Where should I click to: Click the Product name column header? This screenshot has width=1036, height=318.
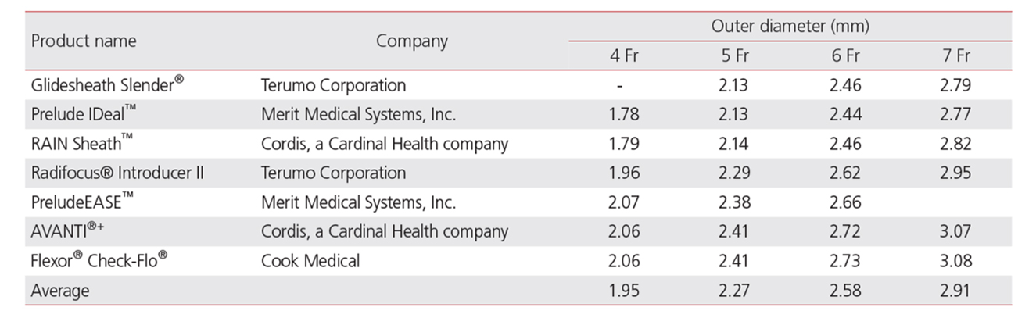[84, 41]
